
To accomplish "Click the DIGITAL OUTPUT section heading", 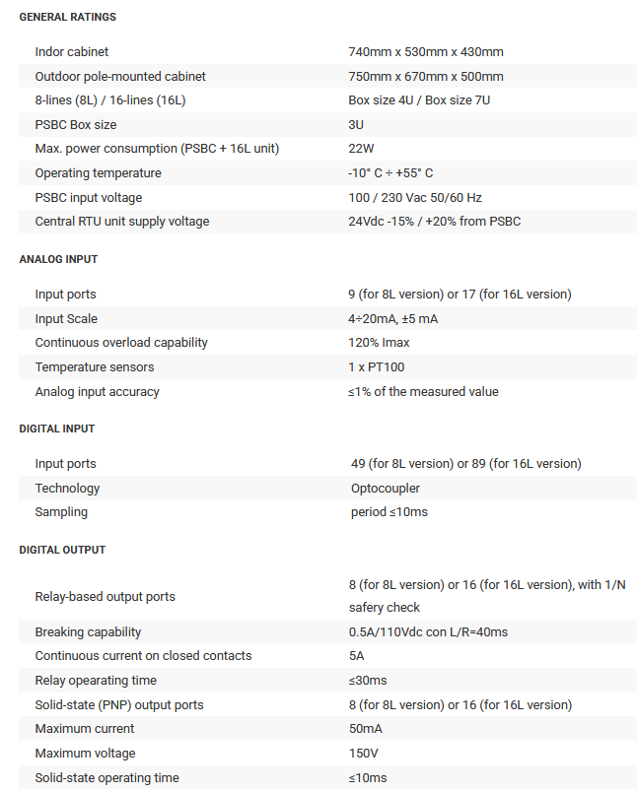I will click(x=62, y=550).
